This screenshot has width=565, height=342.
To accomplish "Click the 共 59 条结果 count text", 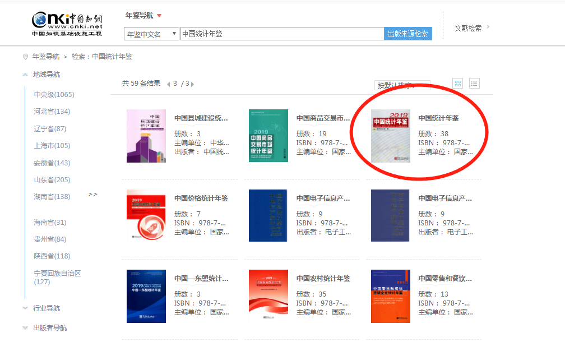I will (141, 84).
